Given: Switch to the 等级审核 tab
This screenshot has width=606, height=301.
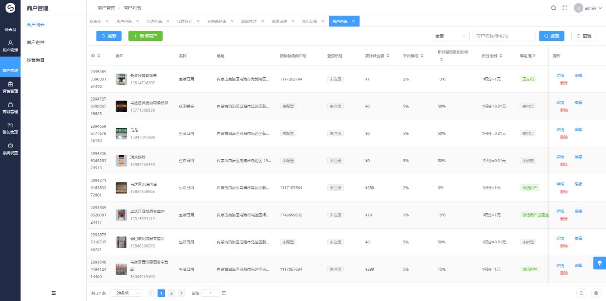Looking at the screenshot, I should [x=279, y=21].
